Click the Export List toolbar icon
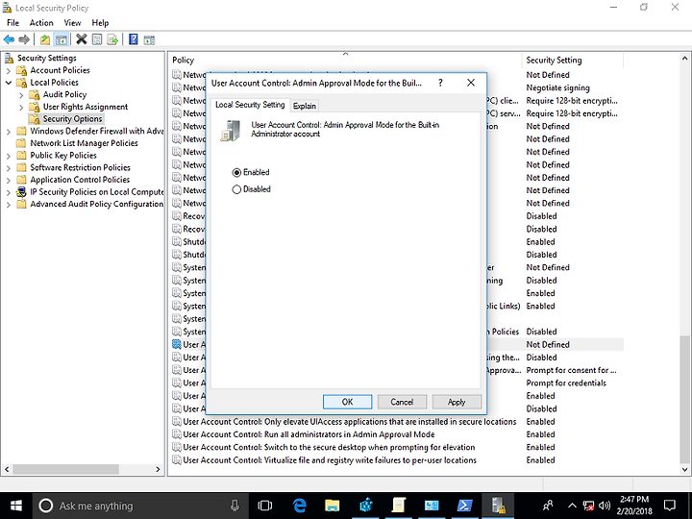 (112, 39)
